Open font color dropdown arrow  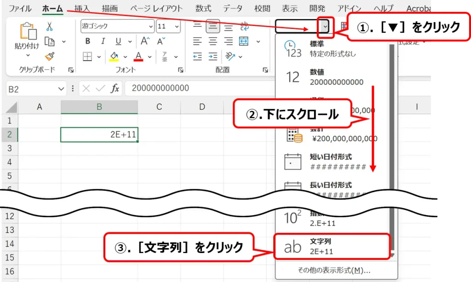[149, 56]
